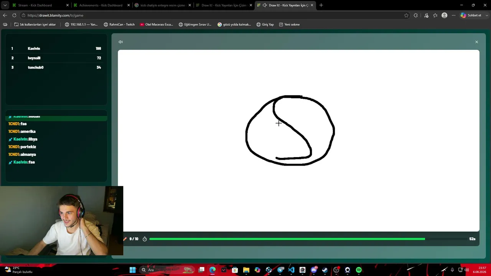Image resolution: width=491 pixels, height=276 pixels.
Task: Close the Stream - Kick Dashboard tab
Action: point(68,5)
